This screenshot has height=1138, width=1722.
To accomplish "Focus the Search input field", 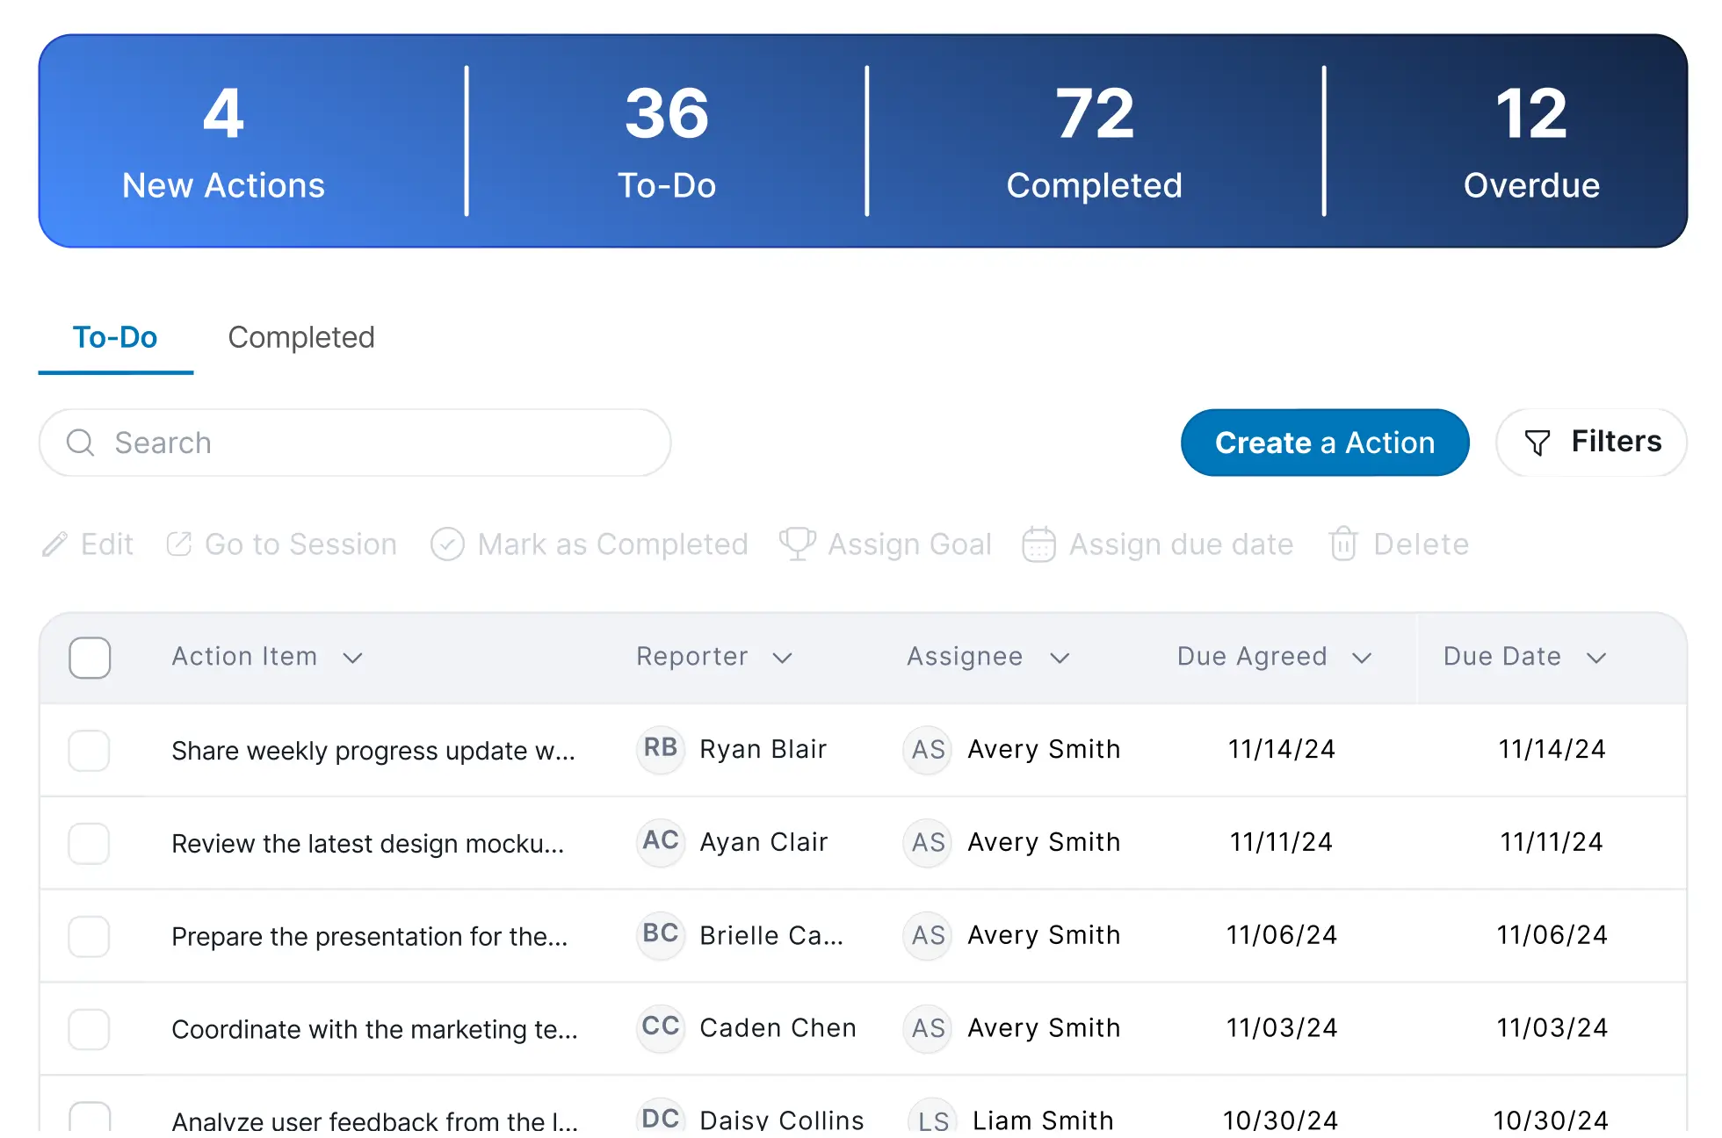I will pos(378,443).
